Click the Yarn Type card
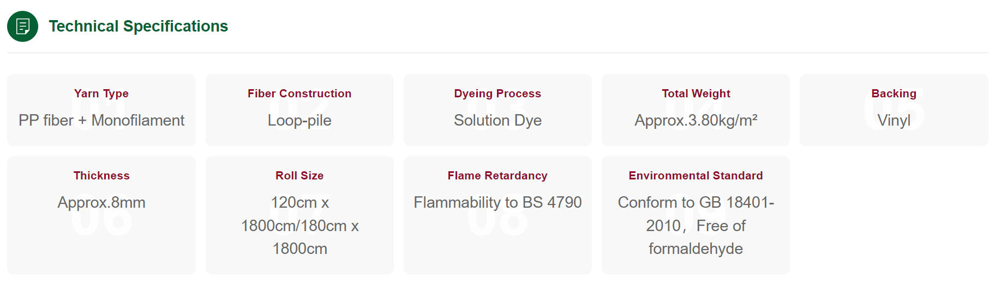The image size is (995, 286). click(101, 110)
